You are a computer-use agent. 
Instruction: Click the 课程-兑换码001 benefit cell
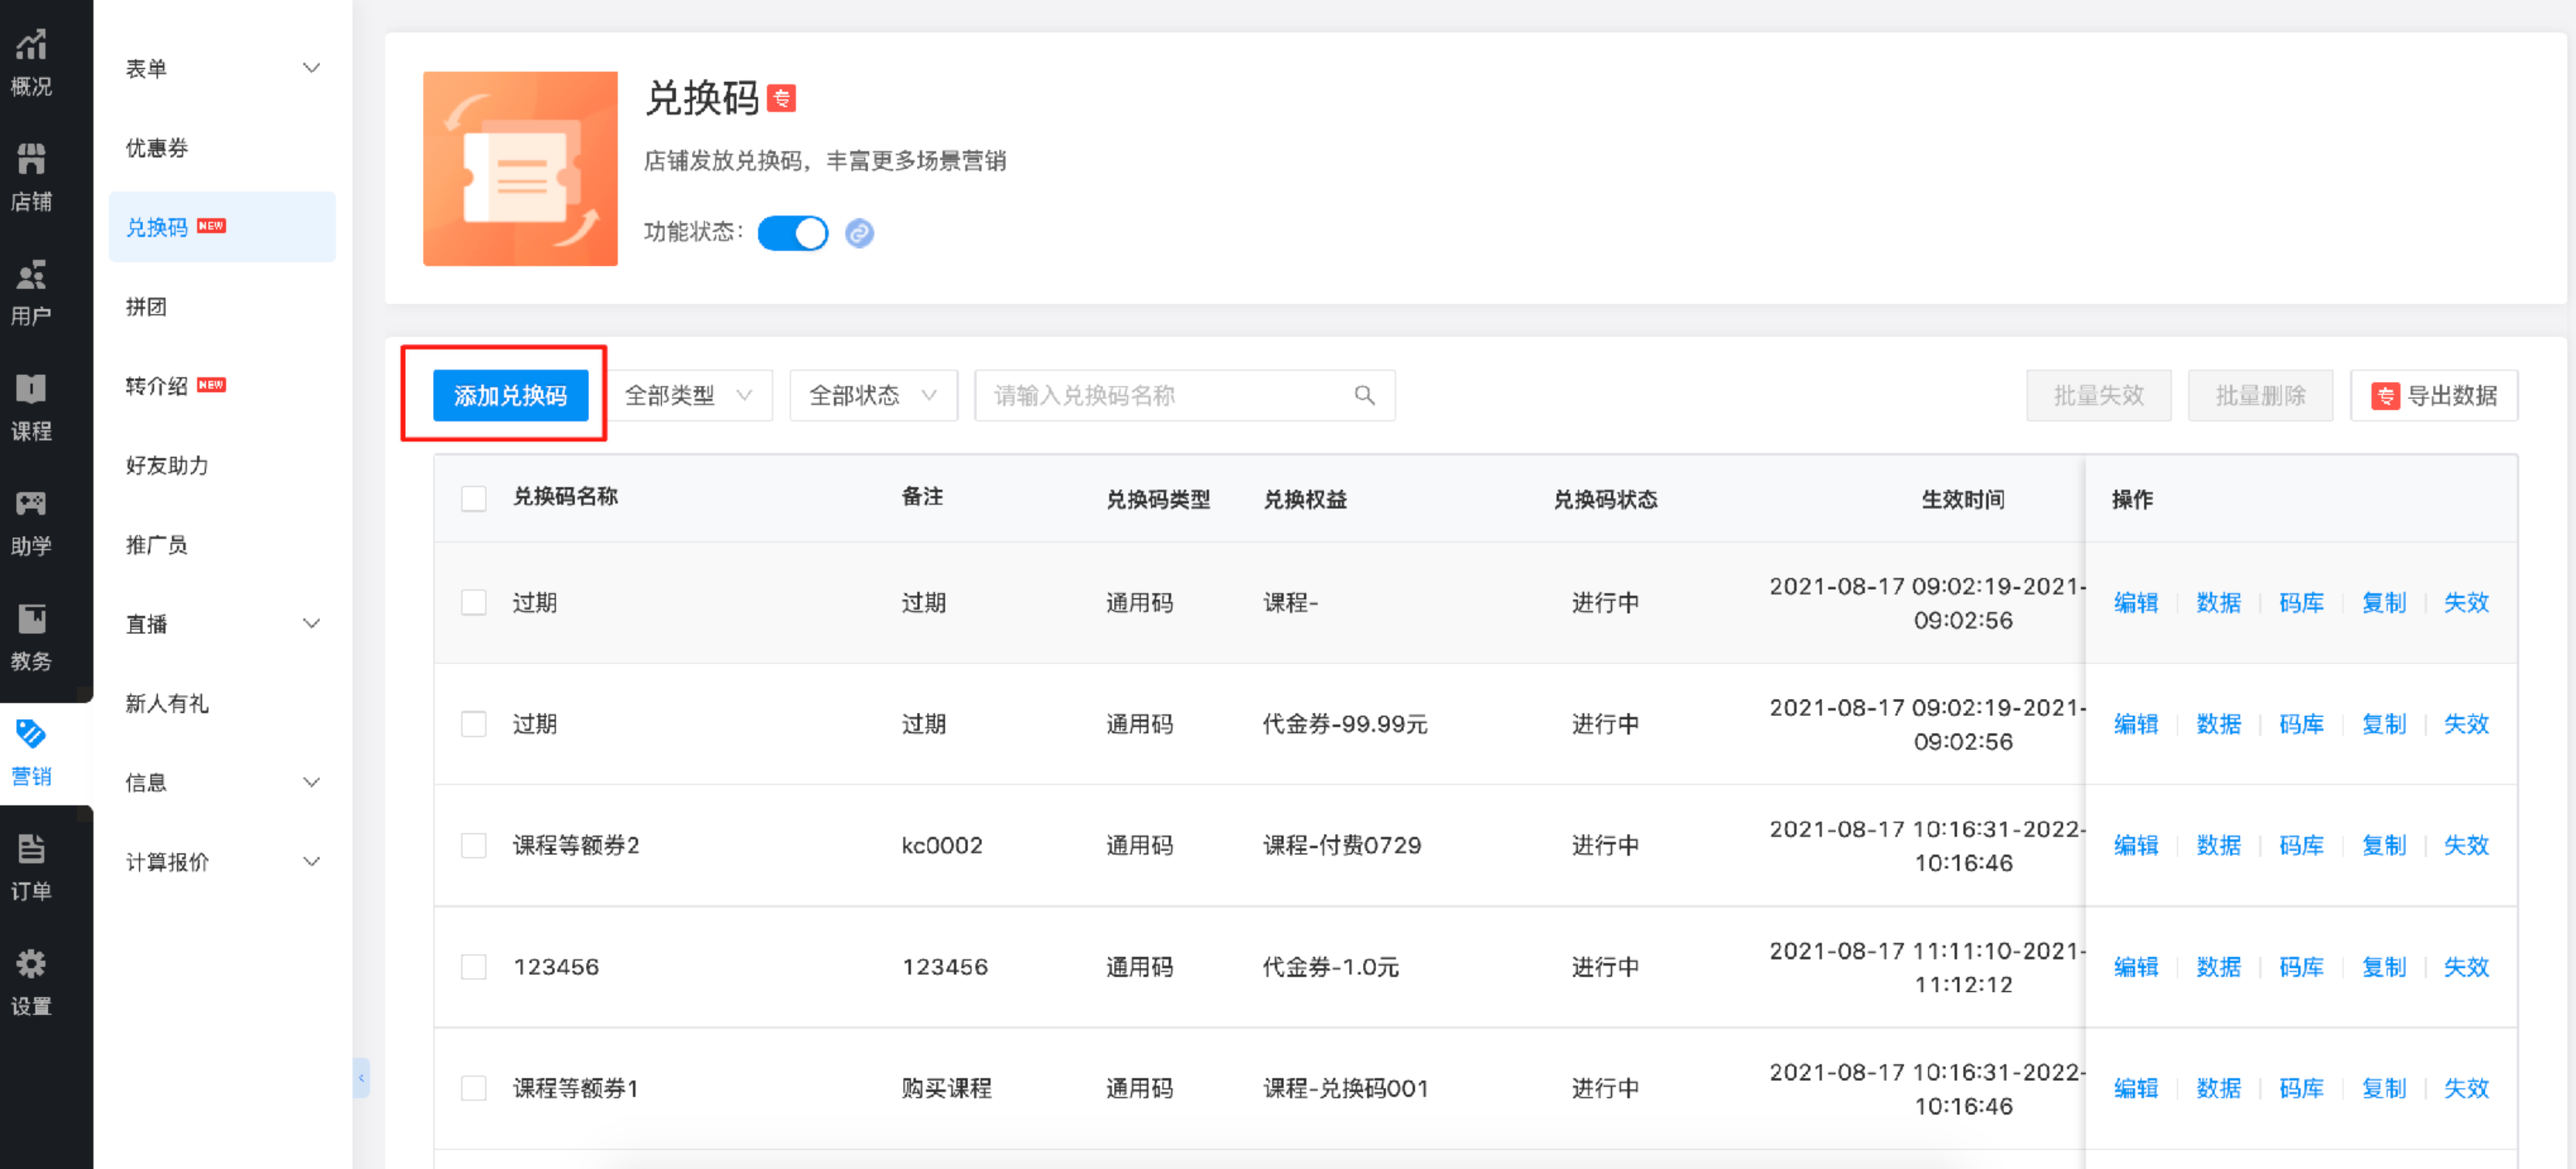point(1345,1088)
